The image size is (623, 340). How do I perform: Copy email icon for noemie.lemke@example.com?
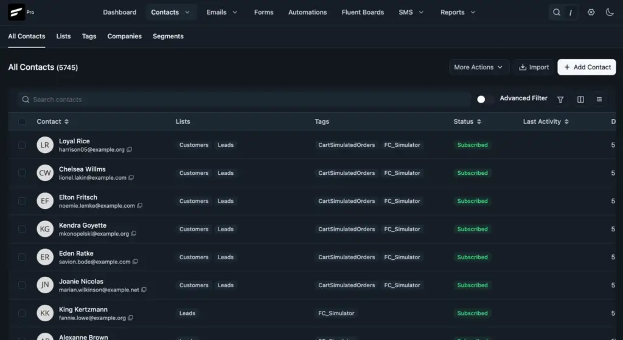139,206
